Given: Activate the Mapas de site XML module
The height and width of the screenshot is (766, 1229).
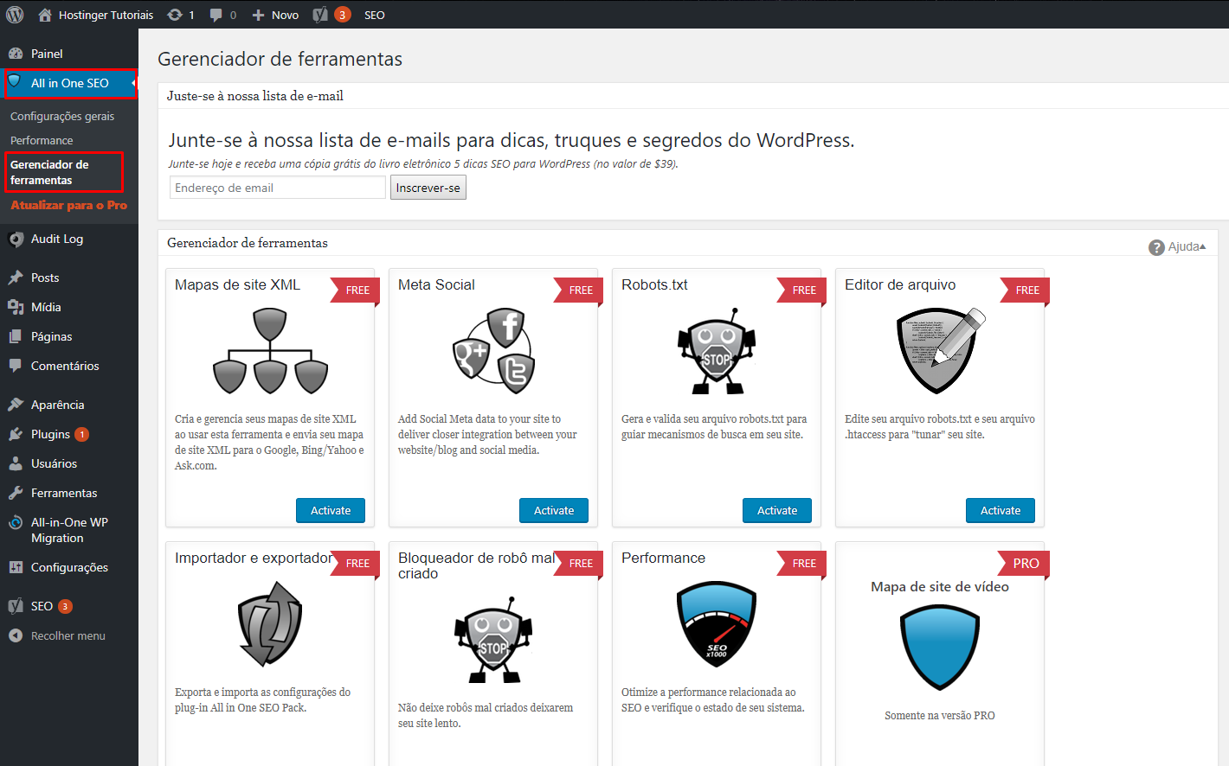Looking at the screenshot, I should [x=331, y=510].
